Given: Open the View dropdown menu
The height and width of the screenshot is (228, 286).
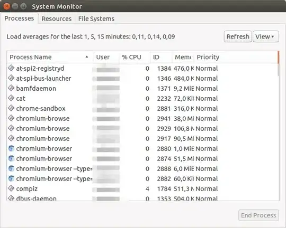Looking at the screenshot, I should [x=266, y=36].
